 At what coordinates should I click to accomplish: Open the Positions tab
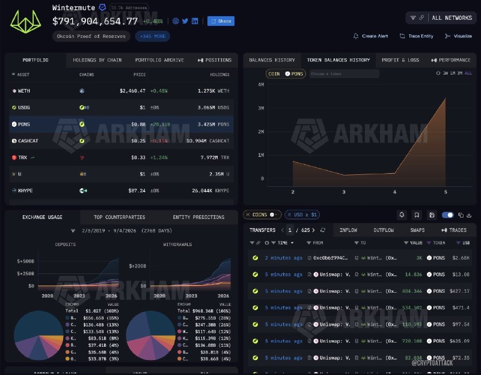click(x=215, y=60)
